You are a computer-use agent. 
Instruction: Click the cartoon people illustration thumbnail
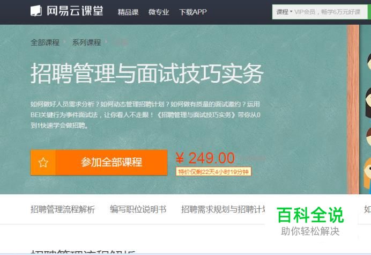click(366, 110)
